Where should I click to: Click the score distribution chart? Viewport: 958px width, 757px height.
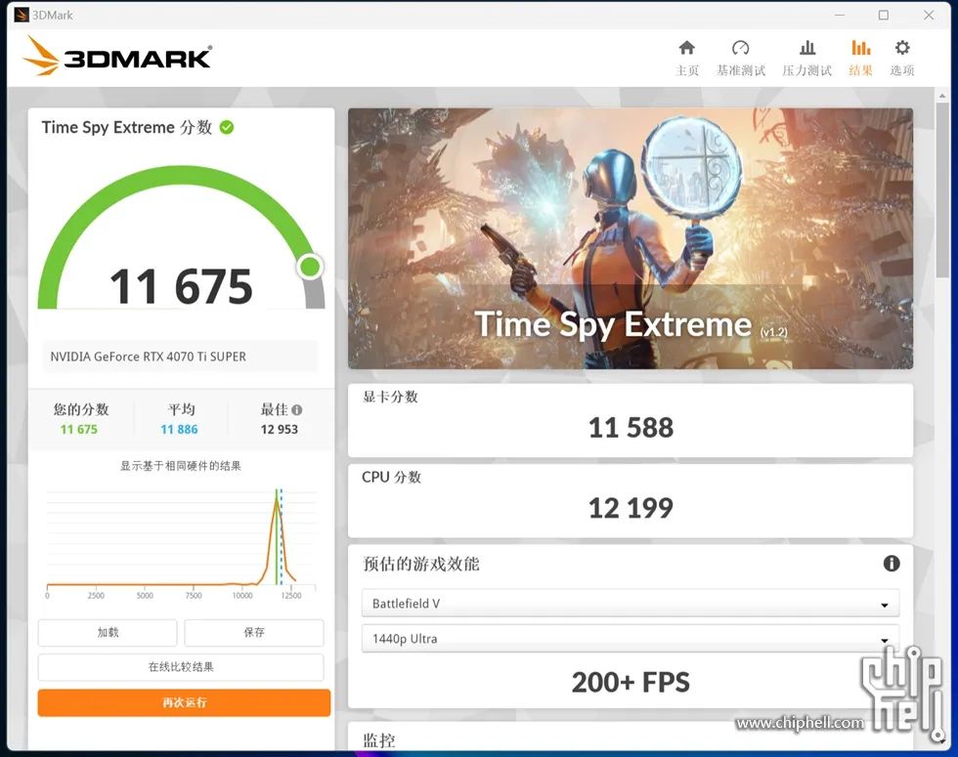tap(182, 541)
